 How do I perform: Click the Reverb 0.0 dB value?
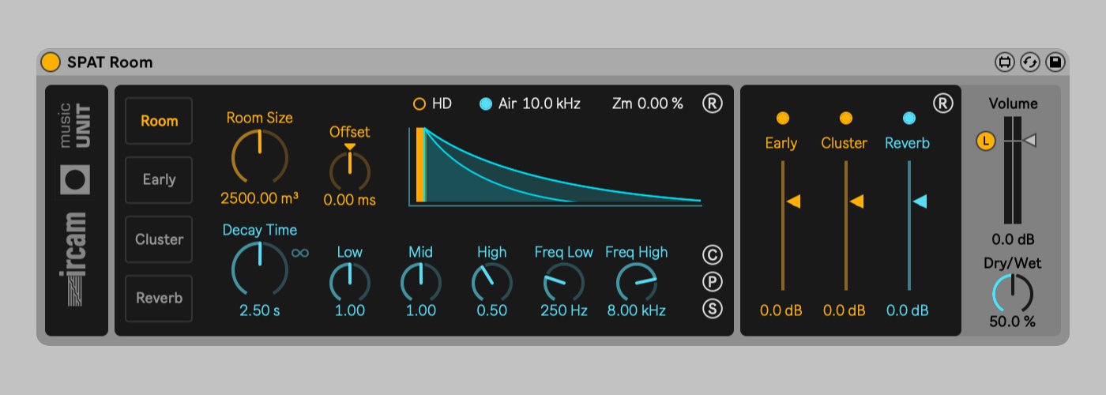coord(908,310)
